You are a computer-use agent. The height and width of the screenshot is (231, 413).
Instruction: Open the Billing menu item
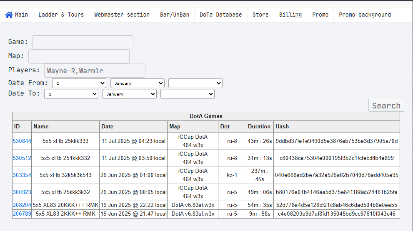point(290,15)
